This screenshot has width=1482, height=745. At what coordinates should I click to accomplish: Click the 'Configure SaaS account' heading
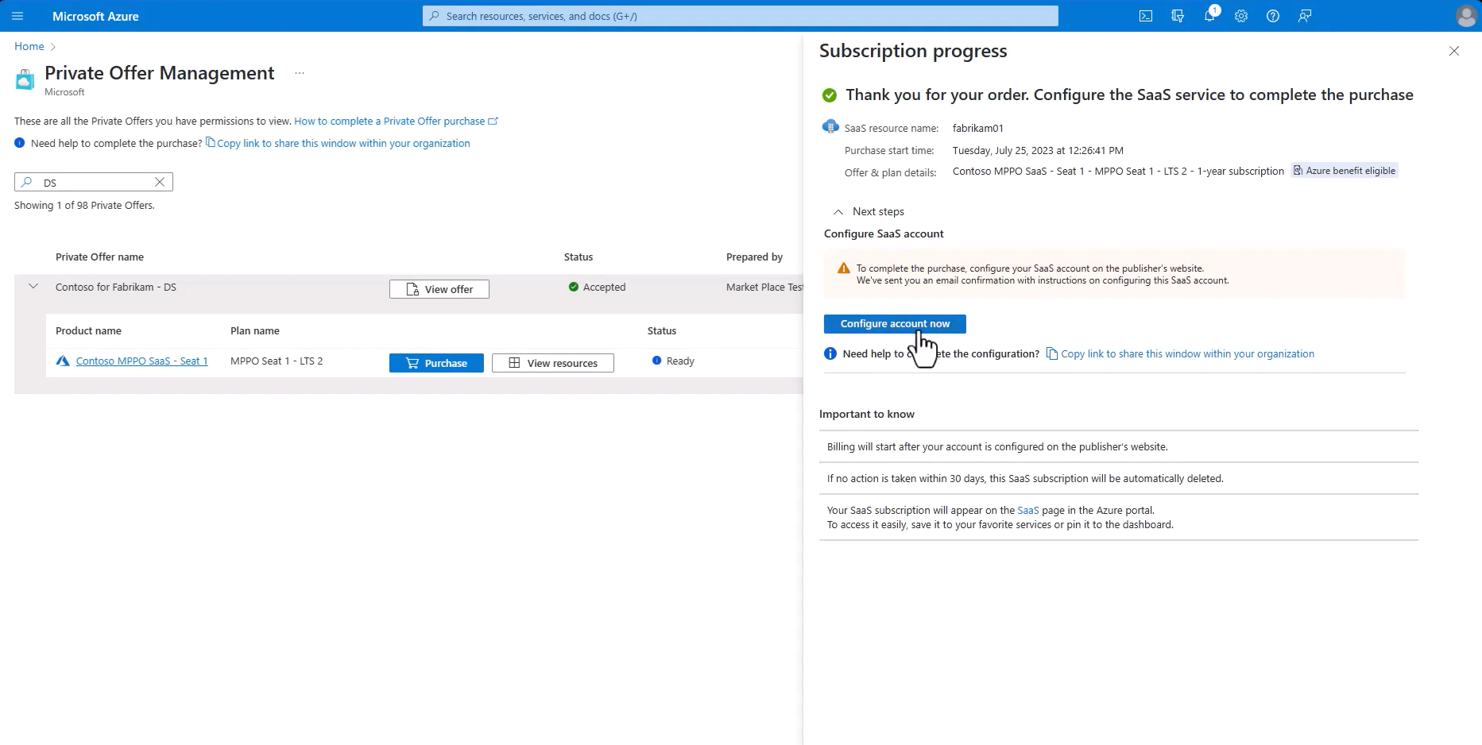884,234
